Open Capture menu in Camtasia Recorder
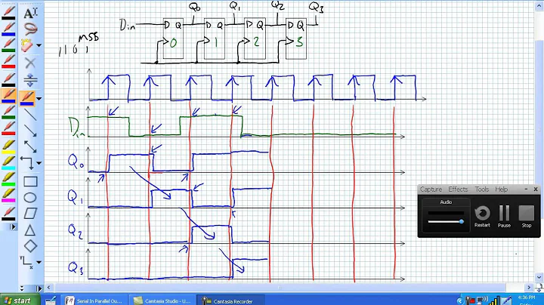 tap(431, 189)
